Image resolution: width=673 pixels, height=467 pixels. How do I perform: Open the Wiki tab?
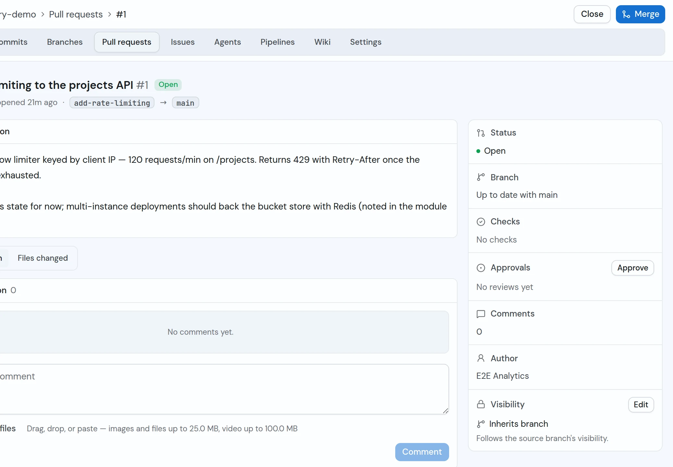322,42
